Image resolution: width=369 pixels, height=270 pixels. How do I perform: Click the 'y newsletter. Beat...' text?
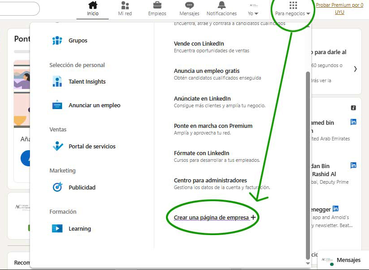[332, 225]
